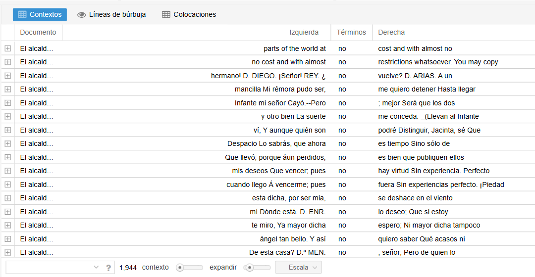Click the help question mark icon
Screen dimensions: 535x277
[108, 268]
